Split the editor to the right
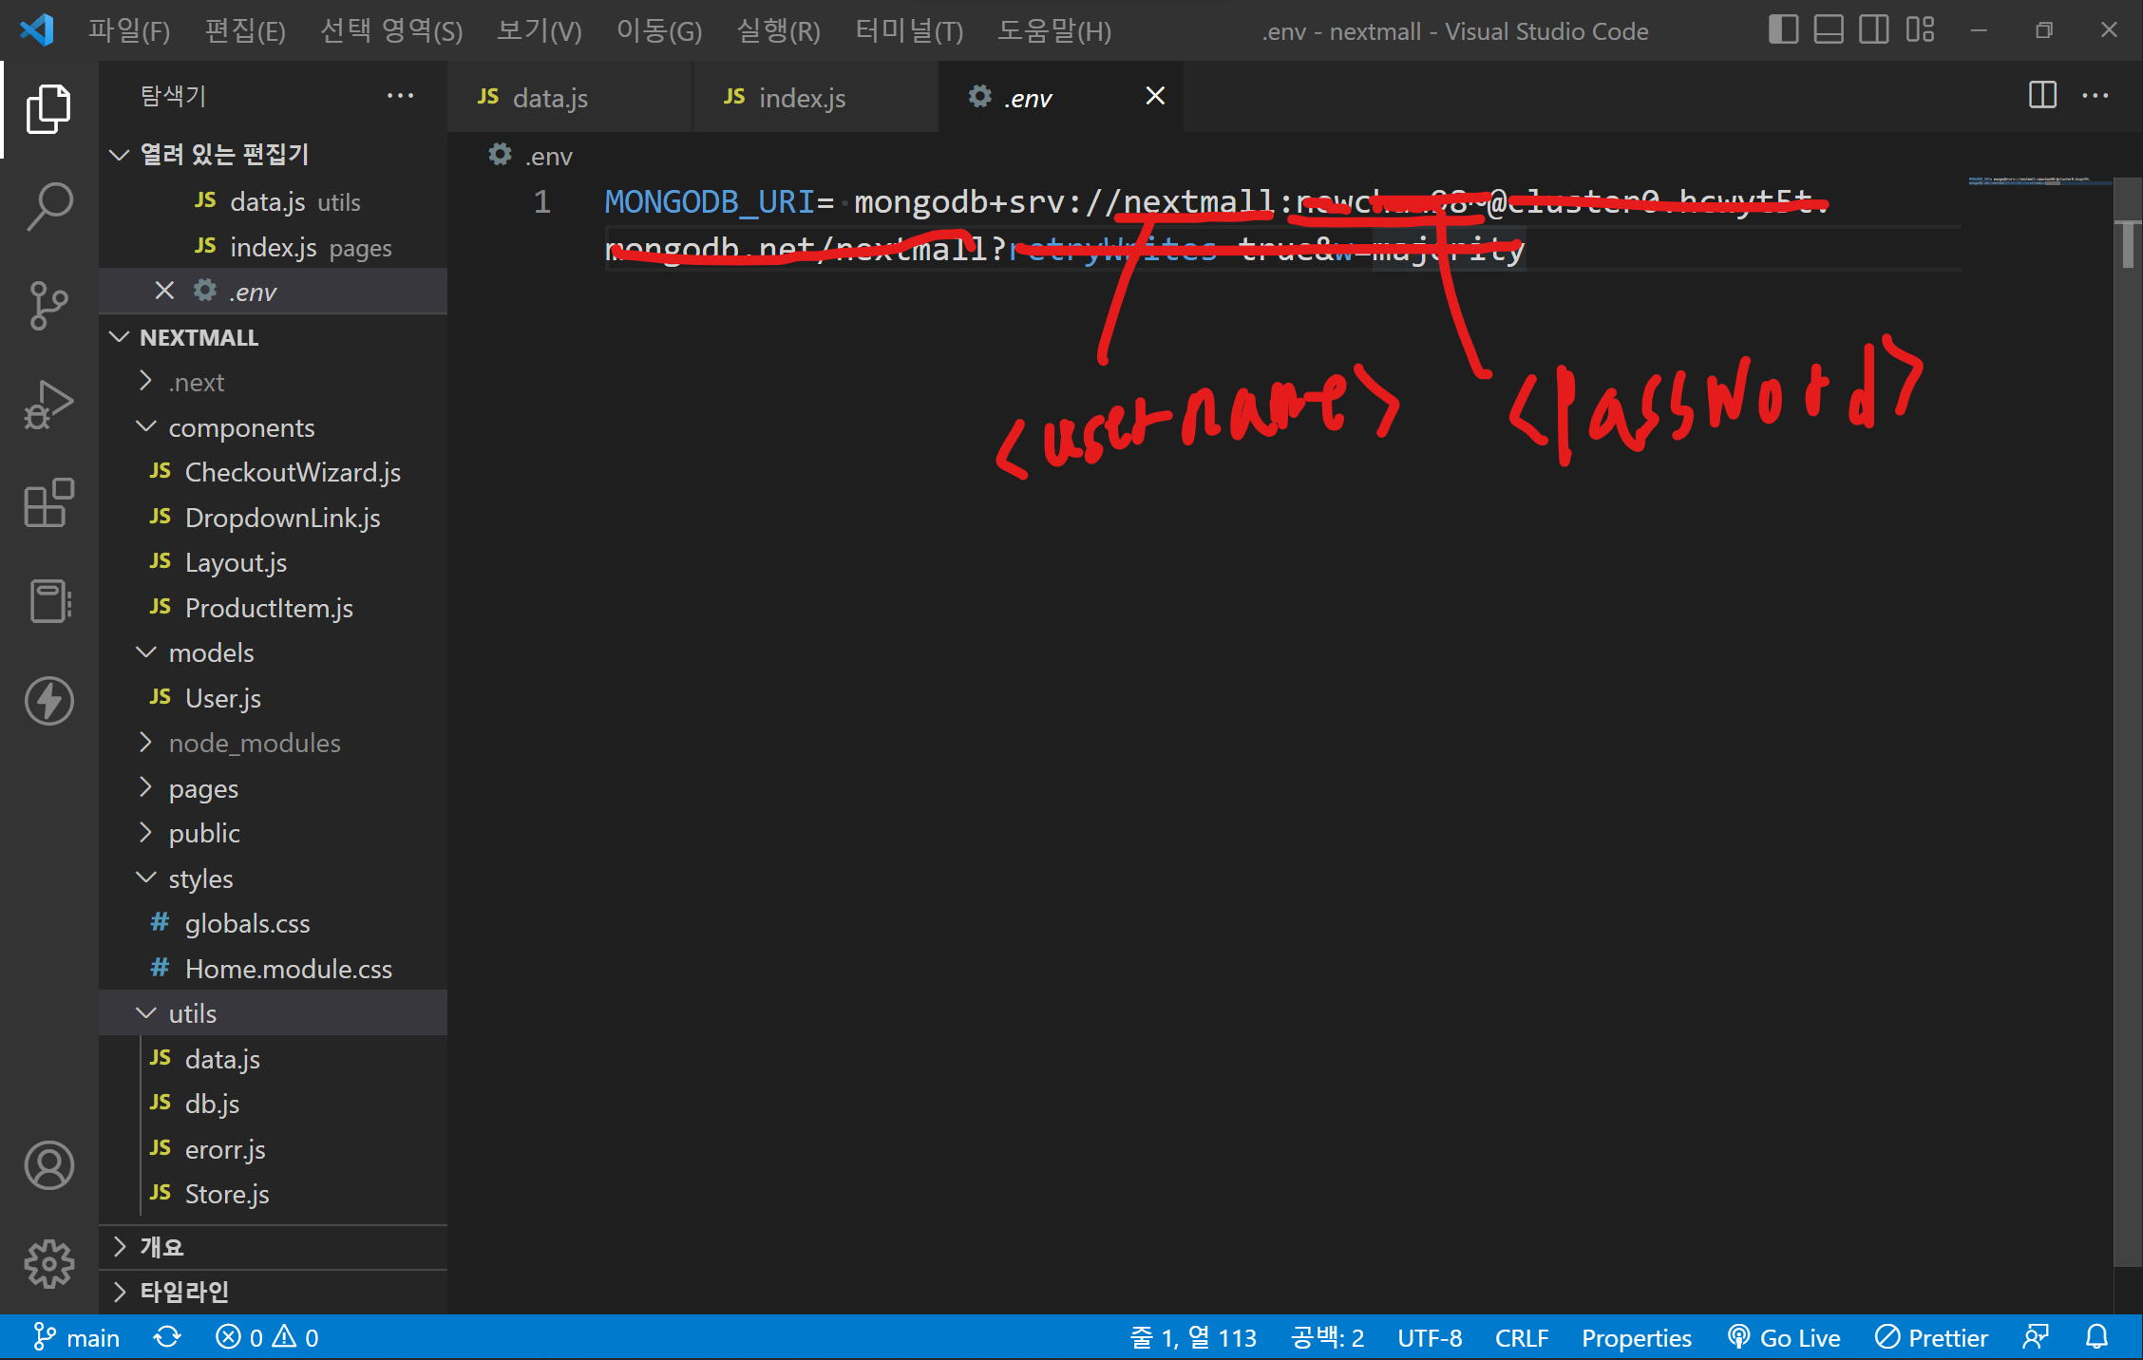The width and height of the screenshot is (2143, 1360). click(2042, 95)
